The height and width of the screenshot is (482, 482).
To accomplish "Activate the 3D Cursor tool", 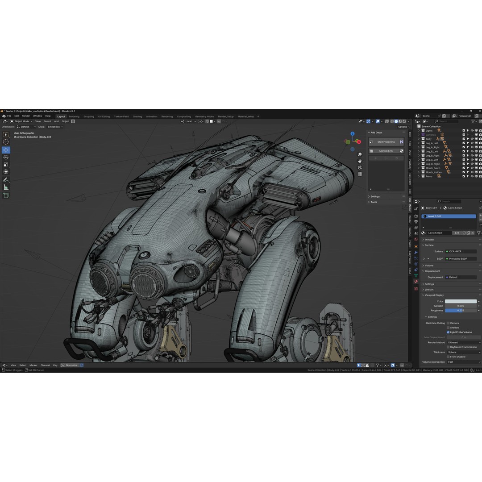I will pos(6,142).
